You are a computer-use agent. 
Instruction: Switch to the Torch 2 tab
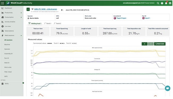click(57, 23)
